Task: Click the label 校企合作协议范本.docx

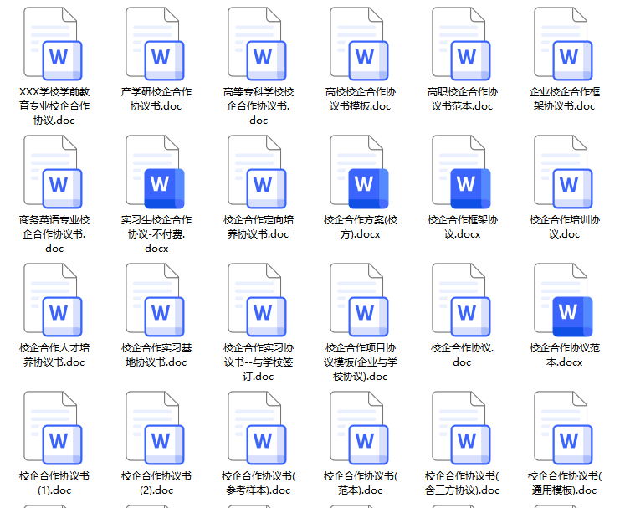Action: [565, 355]
